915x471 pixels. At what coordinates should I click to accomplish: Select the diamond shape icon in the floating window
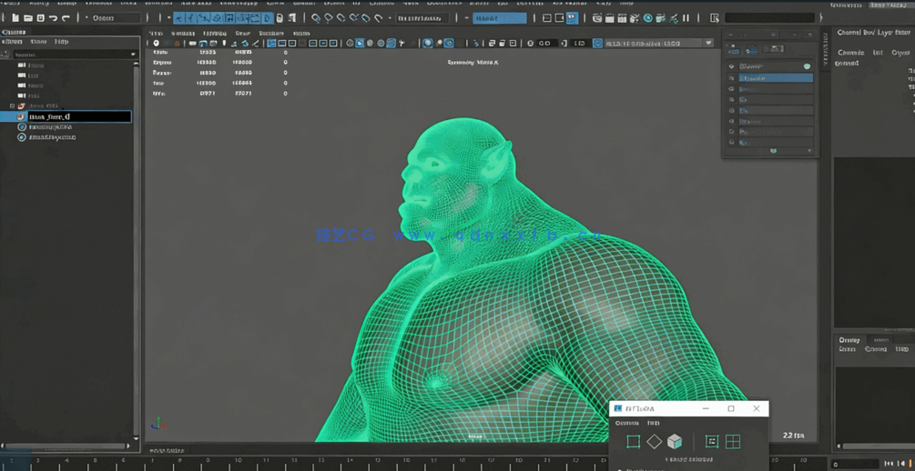click(654, 442)
